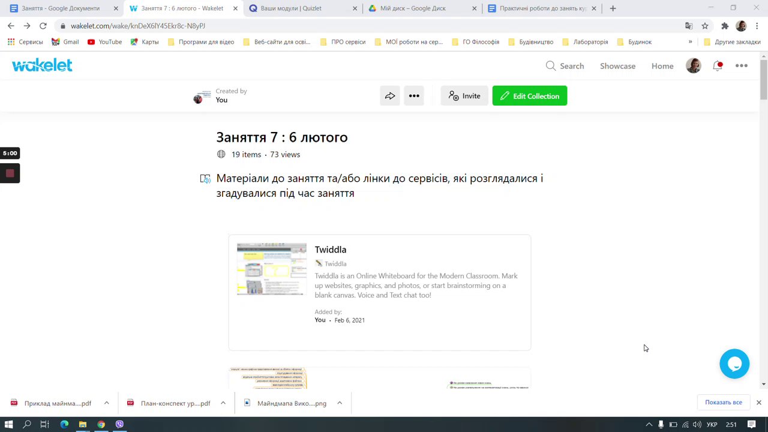The image size is (768, 432).
Task: Click the share arrow icon
Action: [390, 96]
